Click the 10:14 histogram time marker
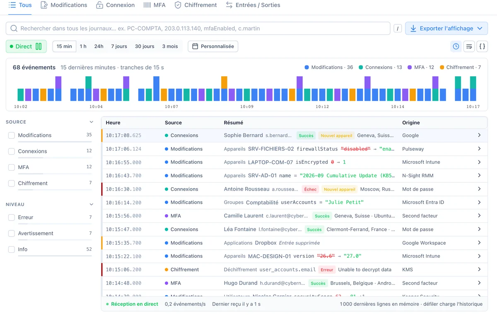Viewport: 497px width, 317px height. [x=398, y=106]
